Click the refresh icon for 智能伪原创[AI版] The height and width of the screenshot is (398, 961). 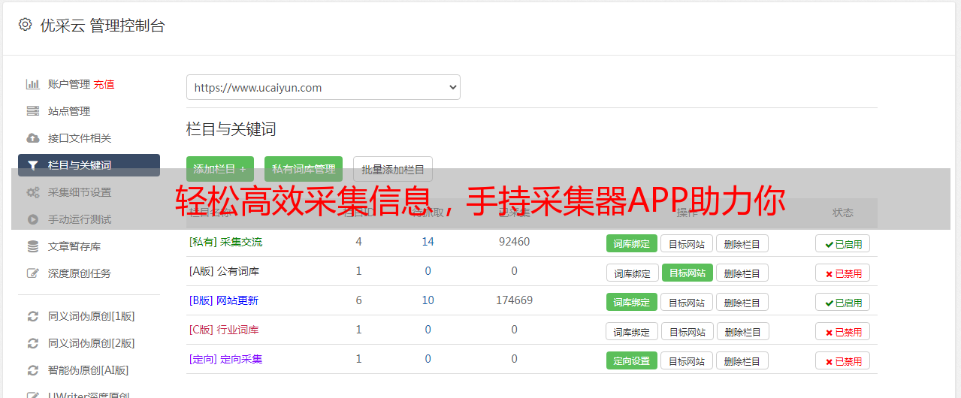pyautogui.click(x=32, y=370)
